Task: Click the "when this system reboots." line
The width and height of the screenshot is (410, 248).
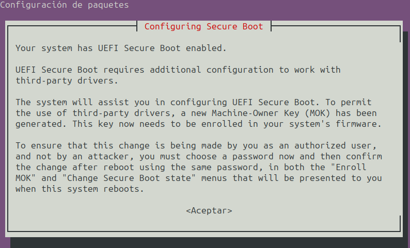Action: point(80,189)
